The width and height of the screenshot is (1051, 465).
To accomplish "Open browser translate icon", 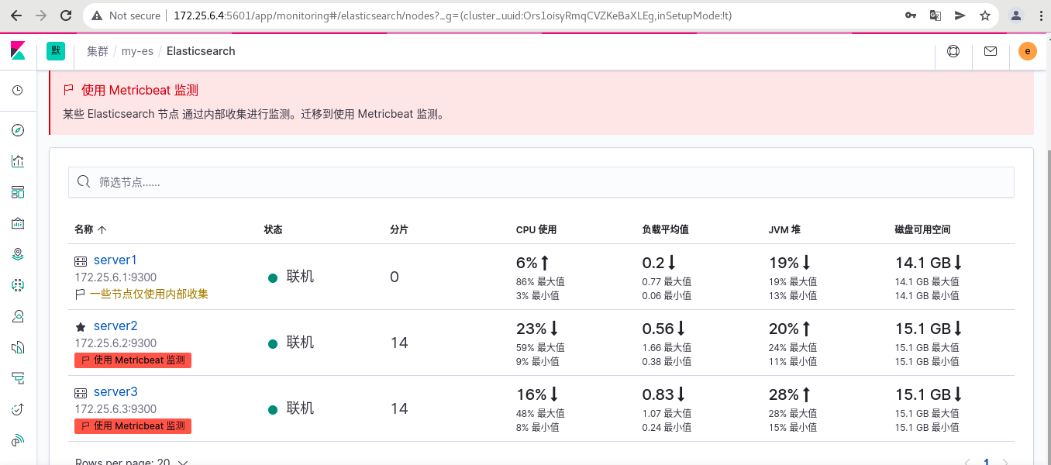I will [936, 15].
